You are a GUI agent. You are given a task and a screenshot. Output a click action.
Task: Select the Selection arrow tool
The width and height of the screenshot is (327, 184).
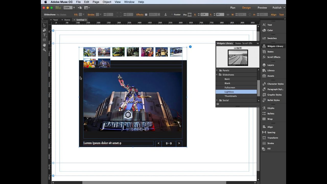click(x=44, y=25)
